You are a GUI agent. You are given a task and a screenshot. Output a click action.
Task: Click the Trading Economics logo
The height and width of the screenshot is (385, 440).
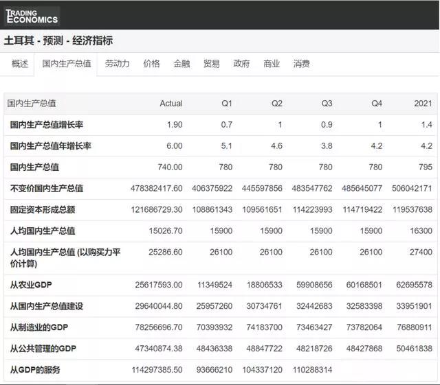[32, 16]
